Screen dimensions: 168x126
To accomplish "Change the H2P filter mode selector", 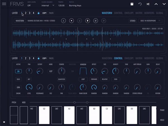I will click(x=51, y=71).
